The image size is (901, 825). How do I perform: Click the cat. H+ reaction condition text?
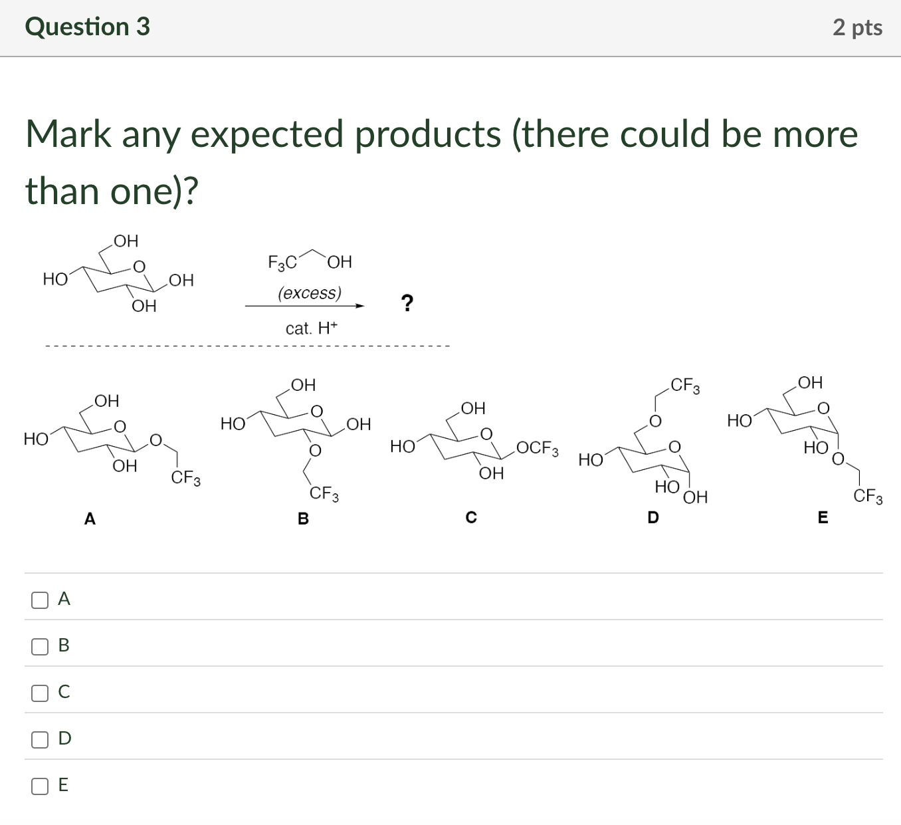(x=312, y=328)
